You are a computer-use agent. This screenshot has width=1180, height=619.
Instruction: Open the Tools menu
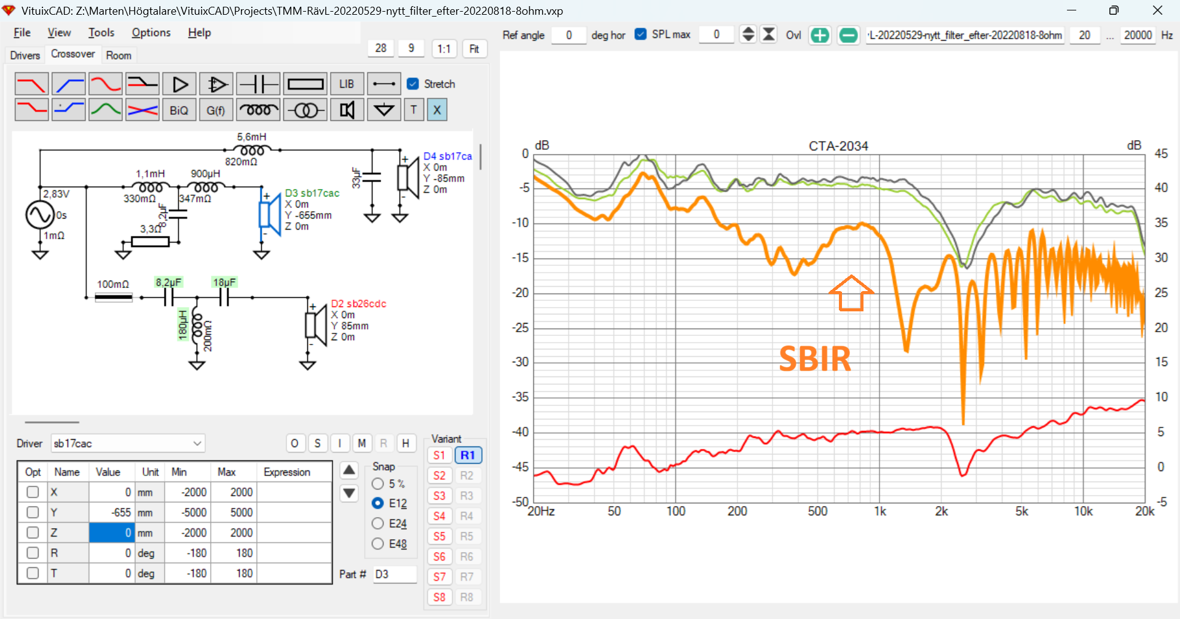coord(101,33)
